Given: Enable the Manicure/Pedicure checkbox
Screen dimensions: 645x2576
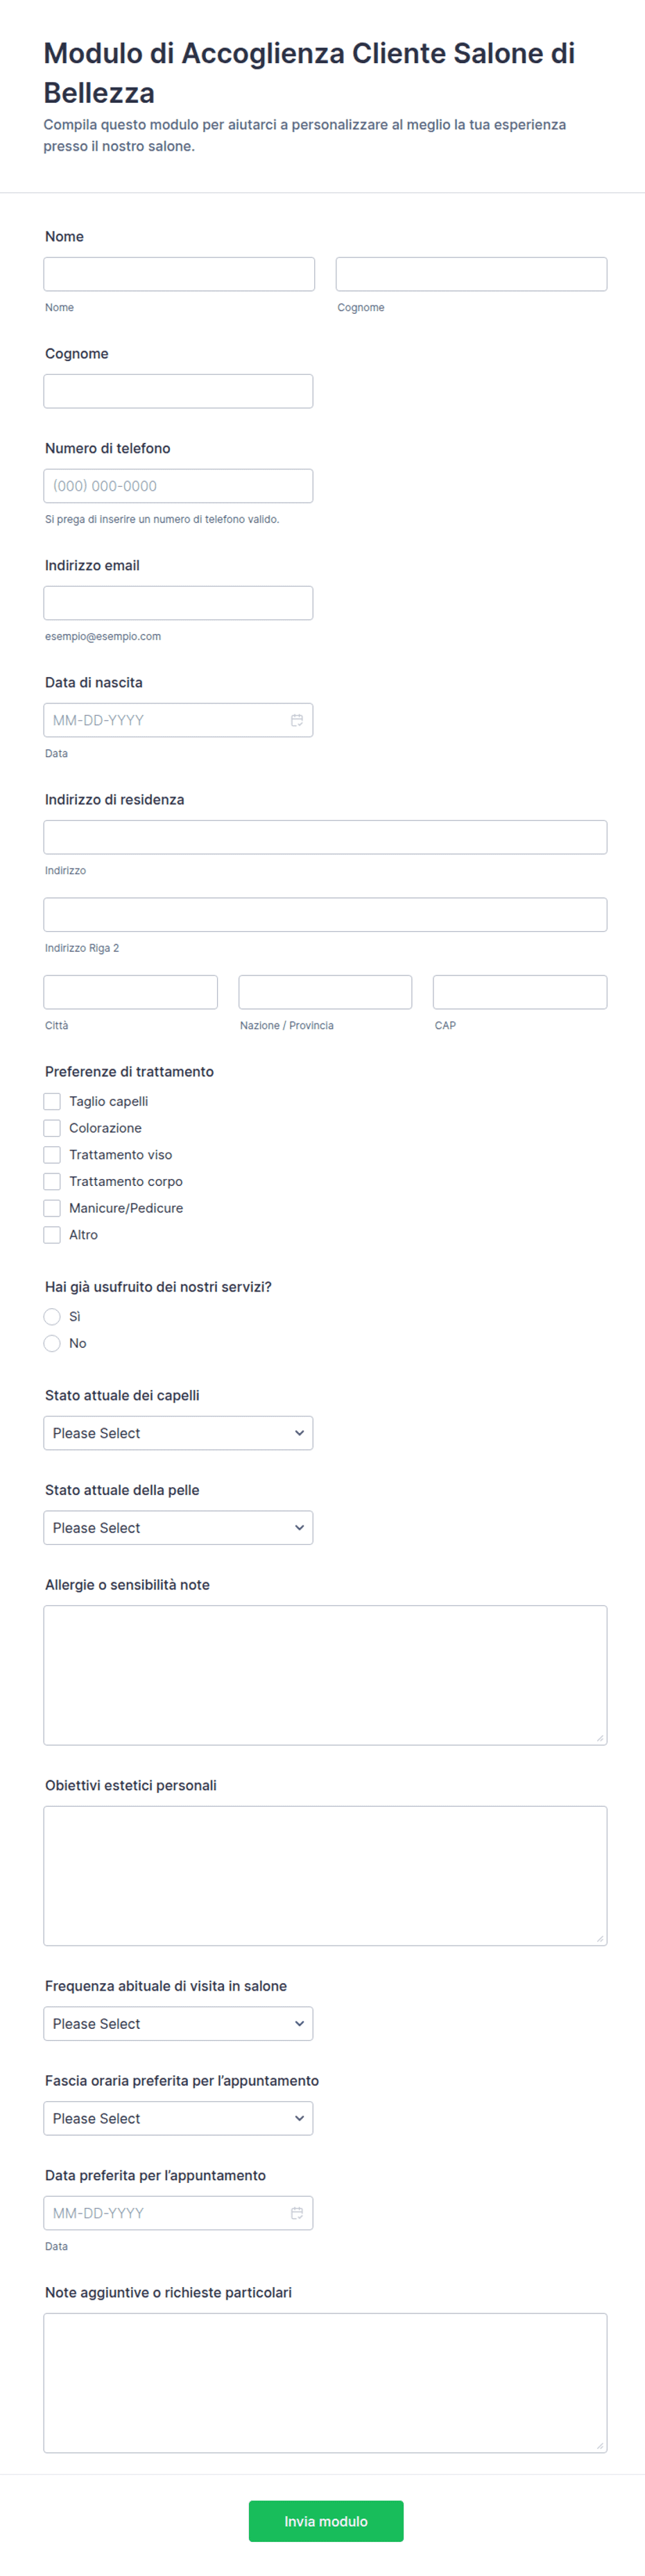Looking at the screenshot, I should 52,1208.
